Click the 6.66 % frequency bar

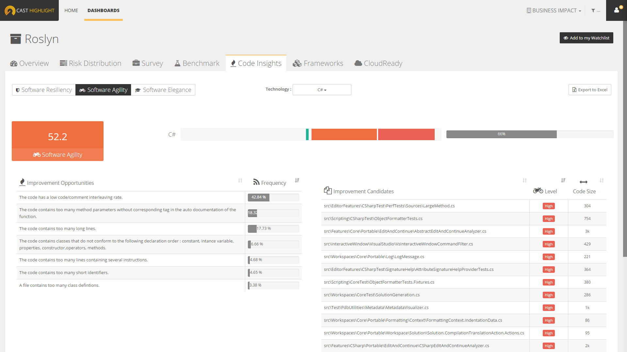(x=273, y=244)
